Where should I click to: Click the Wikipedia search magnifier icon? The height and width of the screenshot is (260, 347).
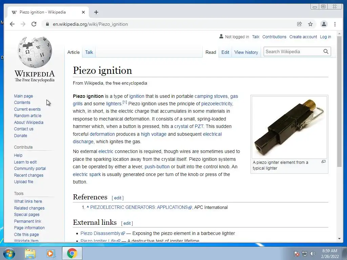point(326,51)
